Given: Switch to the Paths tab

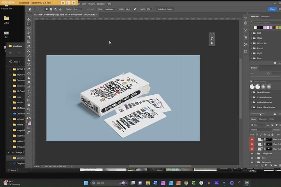Looking at the screenshot, I should click(272, 119).
